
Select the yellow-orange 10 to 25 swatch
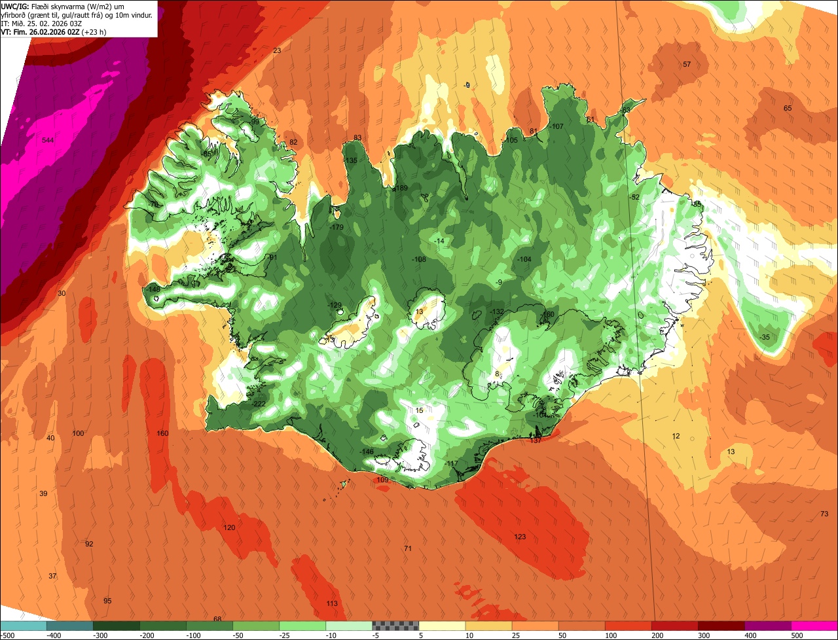488,626
